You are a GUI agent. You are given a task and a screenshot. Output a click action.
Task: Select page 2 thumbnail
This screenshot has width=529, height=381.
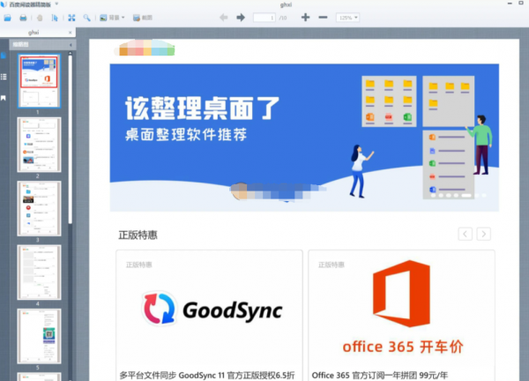[x=39, y=145]
